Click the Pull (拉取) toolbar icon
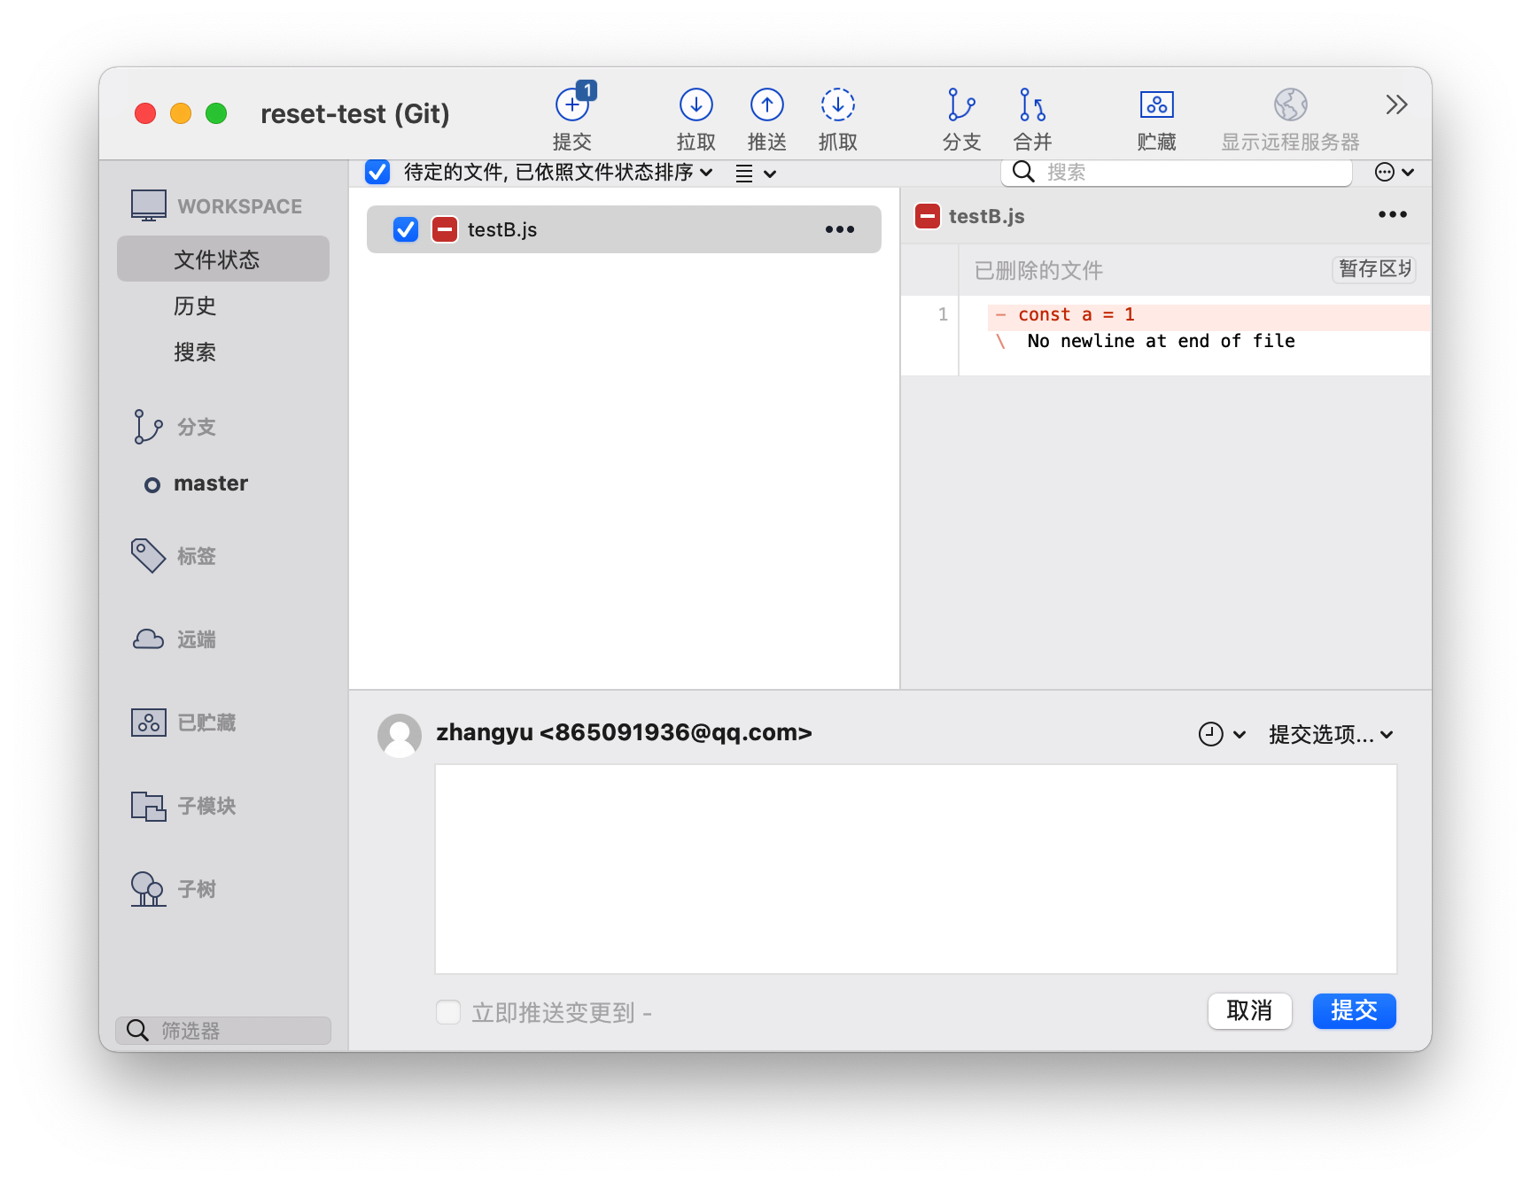Screen dimensions: 1531x1183 tap(696, 104)
